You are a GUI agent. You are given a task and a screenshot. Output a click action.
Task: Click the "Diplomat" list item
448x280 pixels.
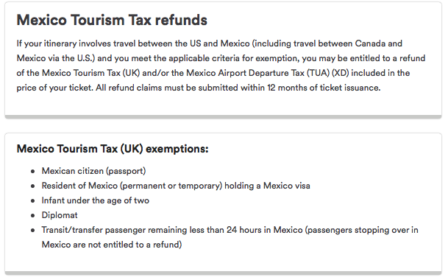(60, 215)
